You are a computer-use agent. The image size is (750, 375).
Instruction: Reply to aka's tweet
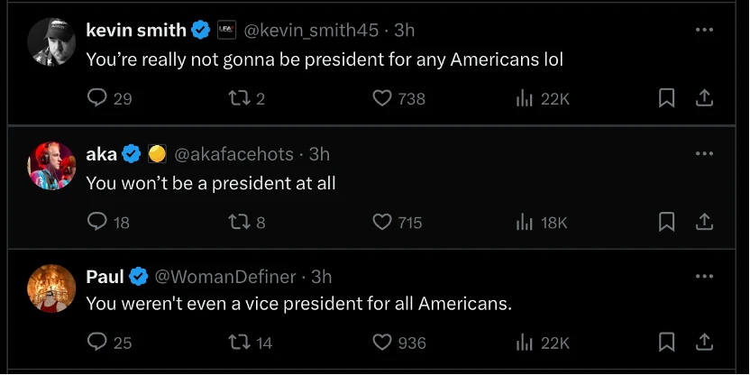(x=97, y=222)
